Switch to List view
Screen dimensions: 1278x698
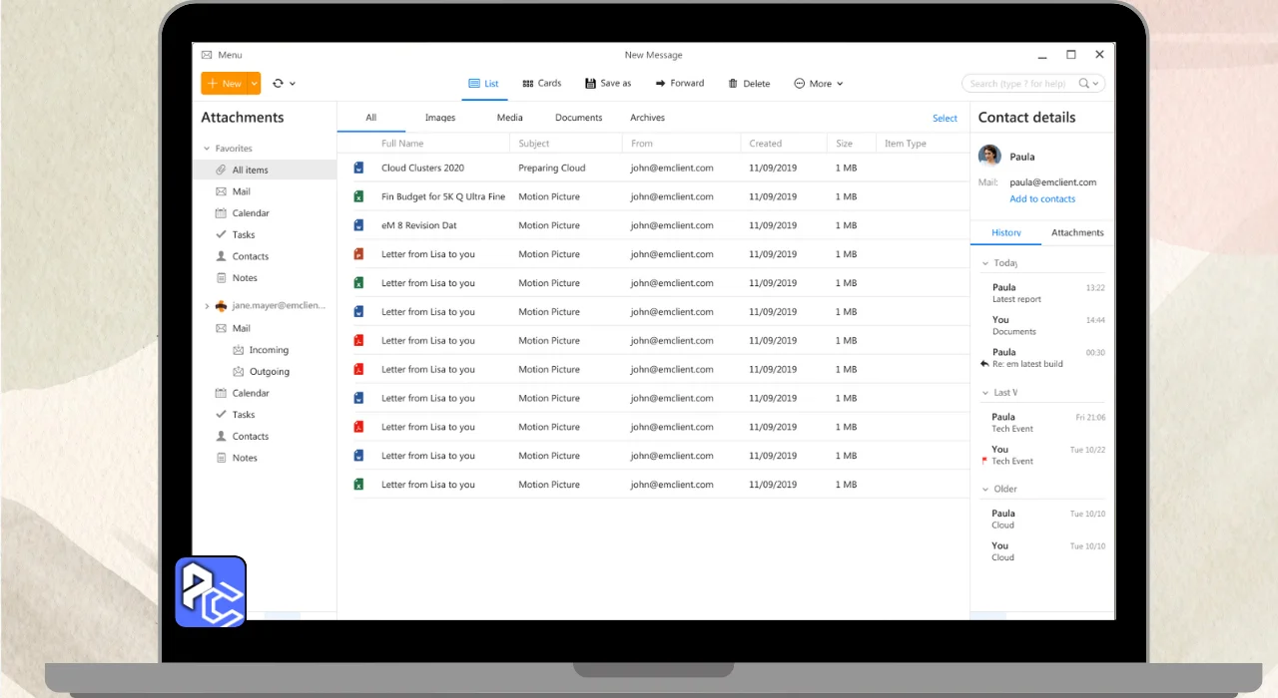tap(484, 84)
